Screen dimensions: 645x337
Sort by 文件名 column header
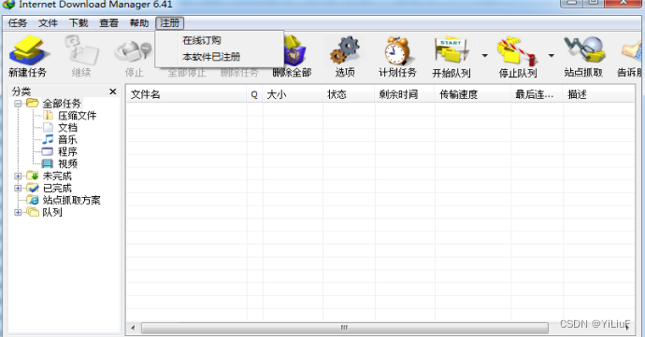click(x=186, y=94)
